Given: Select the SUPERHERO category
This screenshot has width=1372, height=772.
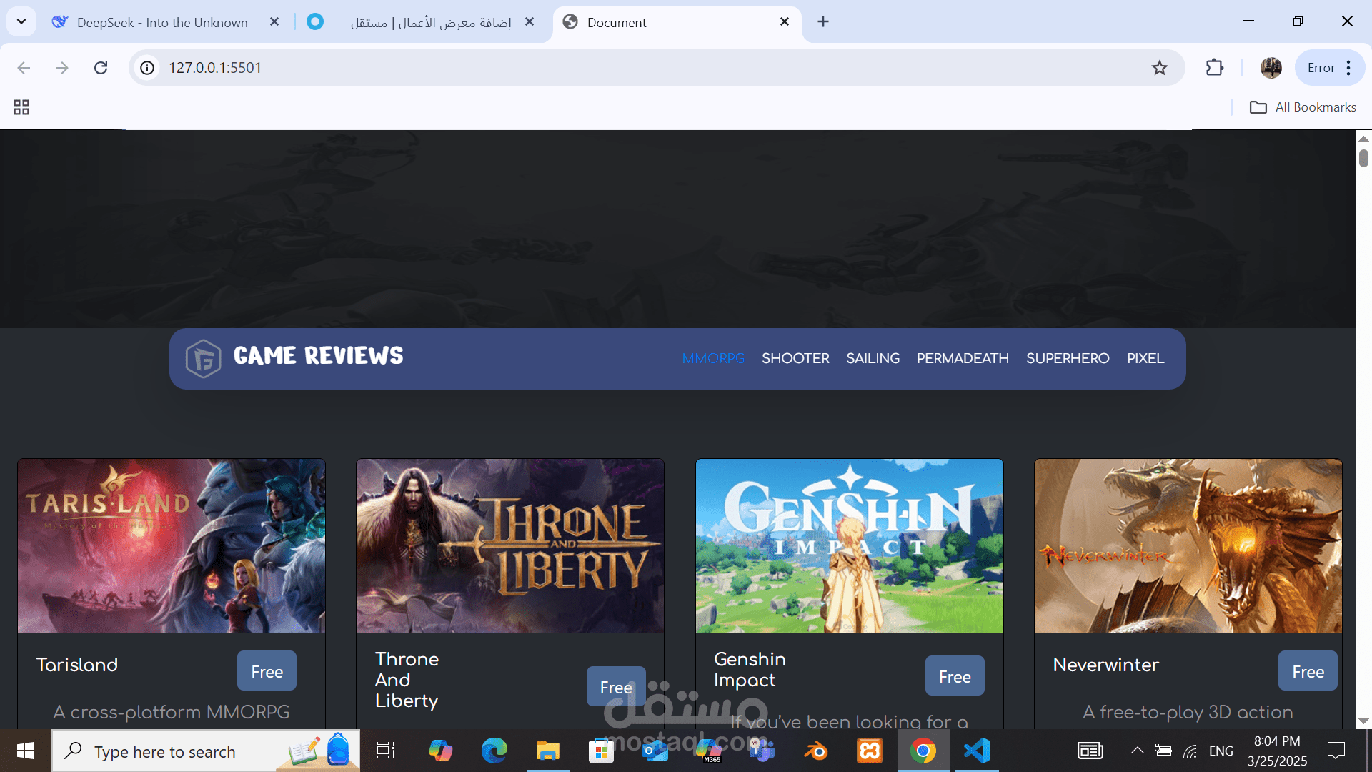Looking at the screenshot, I should 1068,358.
